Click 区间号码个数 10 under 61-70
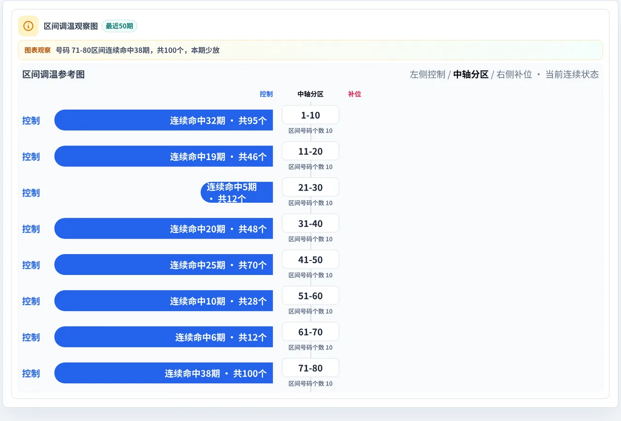This screenshot has width=621, height=421. click(310, 348)
